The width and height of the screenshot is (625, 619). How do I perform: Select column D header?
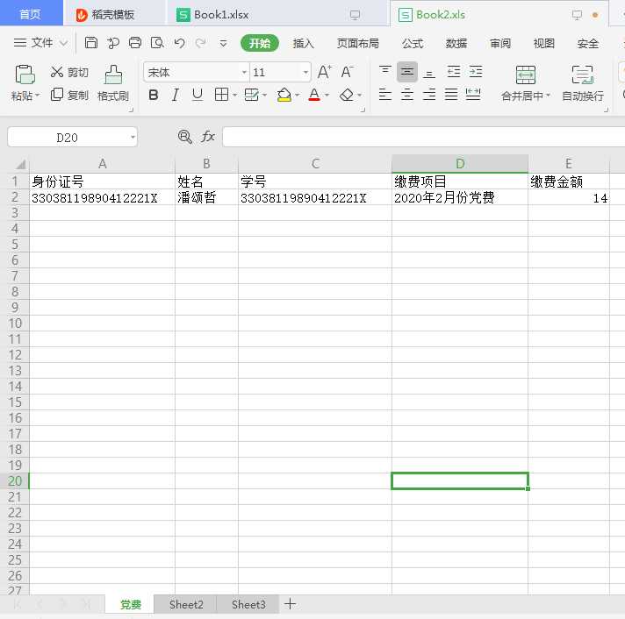tap(460, 164)
